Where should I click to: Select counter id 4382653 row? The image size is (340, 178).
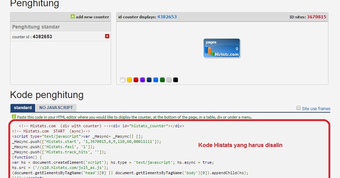[61, 37]
